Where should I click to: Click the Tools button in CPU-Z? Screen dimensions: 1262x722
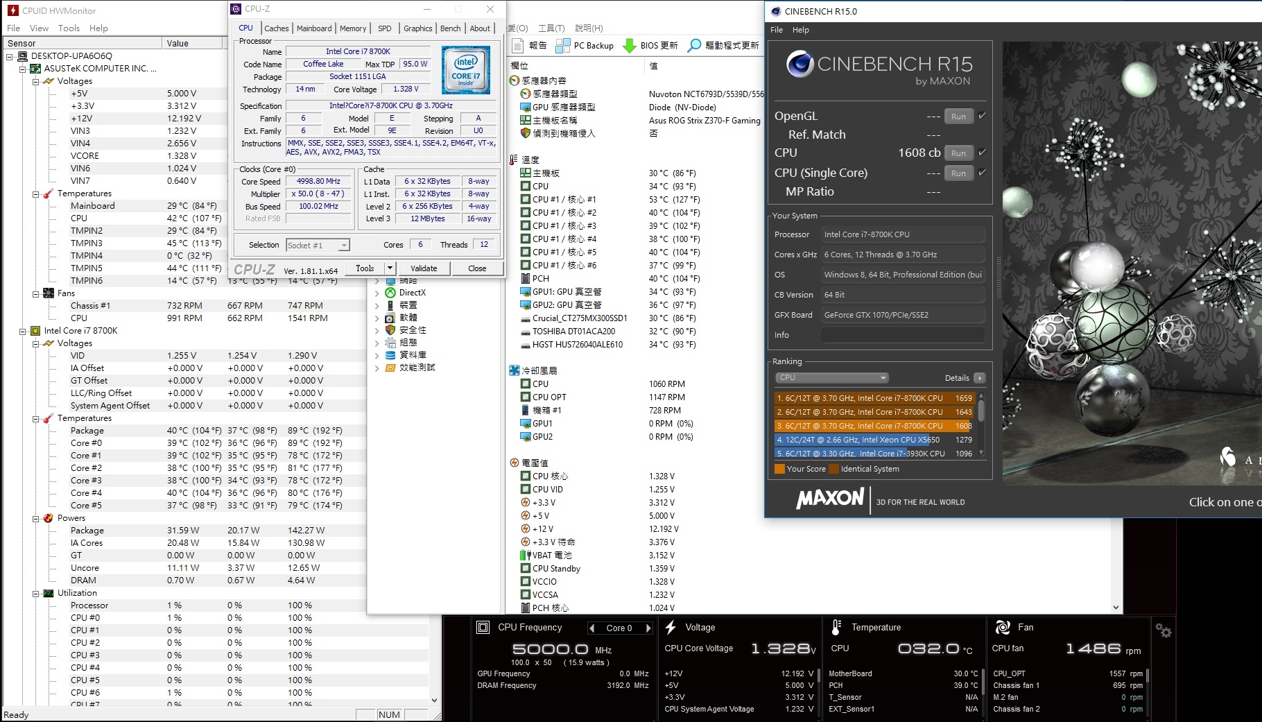365,268
